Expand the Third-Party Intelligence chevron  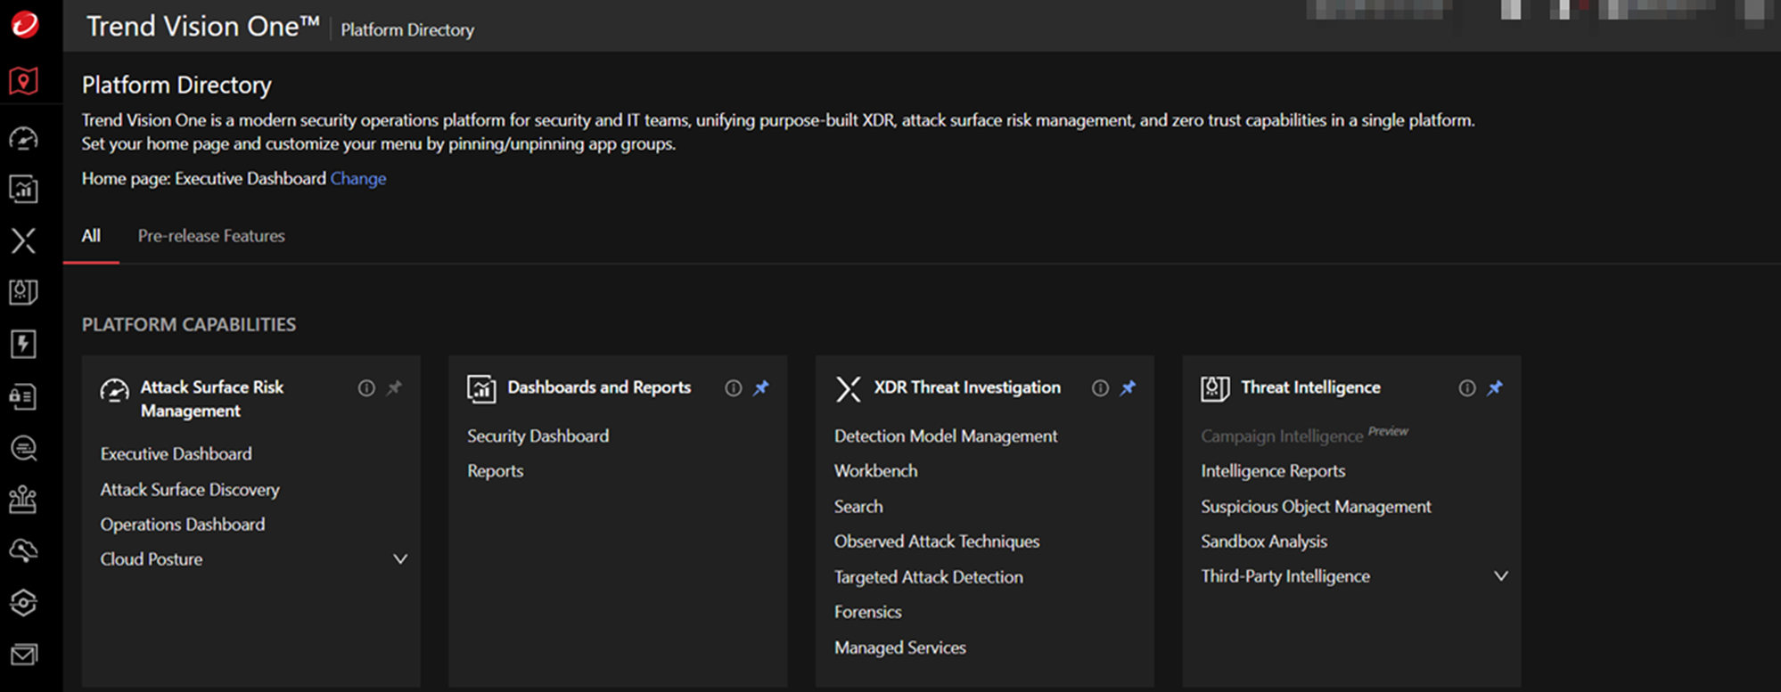click(1501, 576)
